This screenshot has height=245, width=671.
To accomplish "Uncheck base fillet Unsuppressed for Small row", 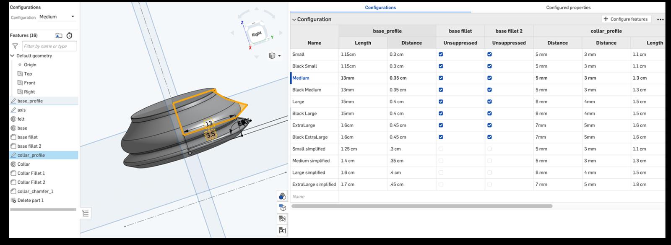I will pos(441,55).
